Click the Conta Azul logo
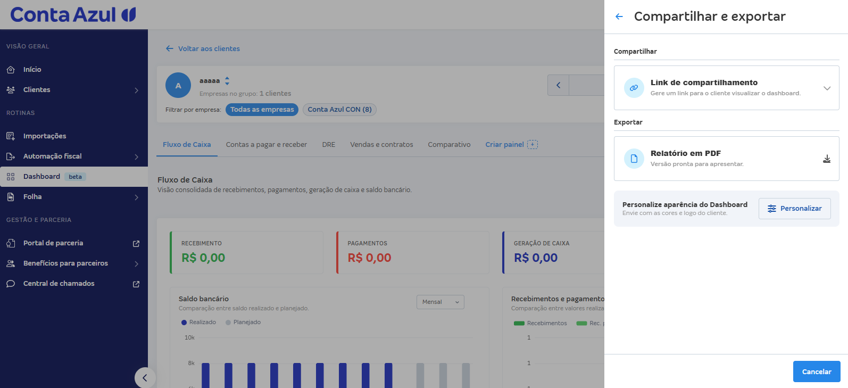Image resolution: width=848 pixels, height=388 pixels. click(73, 14)
